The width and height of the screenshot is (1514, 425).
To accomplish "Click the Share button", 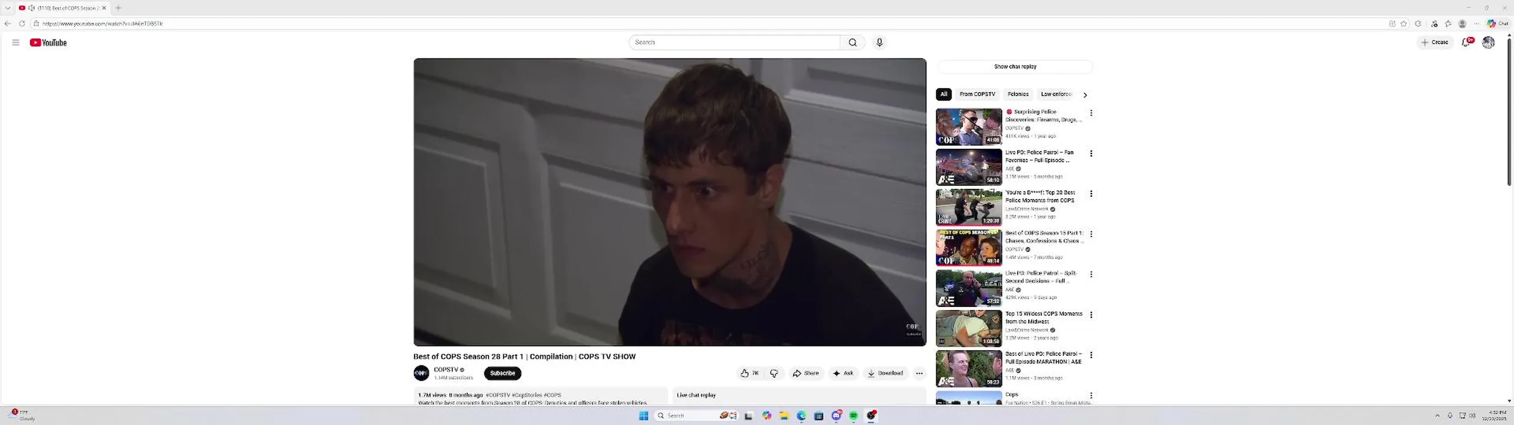I will pos(805,373).
